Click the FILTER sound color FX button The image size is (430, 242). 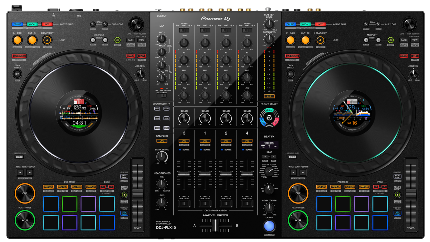pyautogui.click(x=167, y=128)
